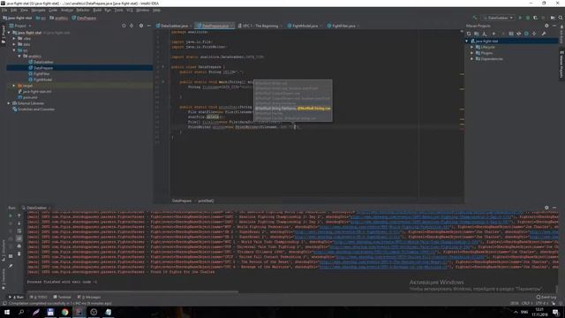
Task: Pin tab icon in Run panel
Action: (11, 266)
